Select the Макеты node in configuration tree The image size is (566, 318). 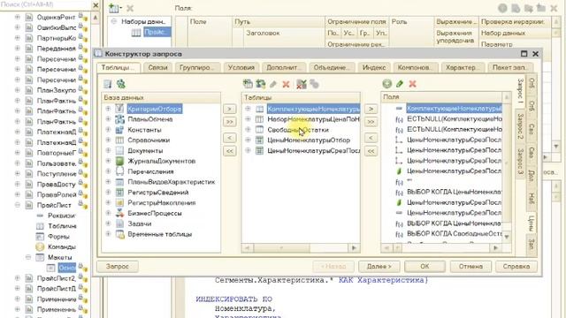click(x=59, y=257)
